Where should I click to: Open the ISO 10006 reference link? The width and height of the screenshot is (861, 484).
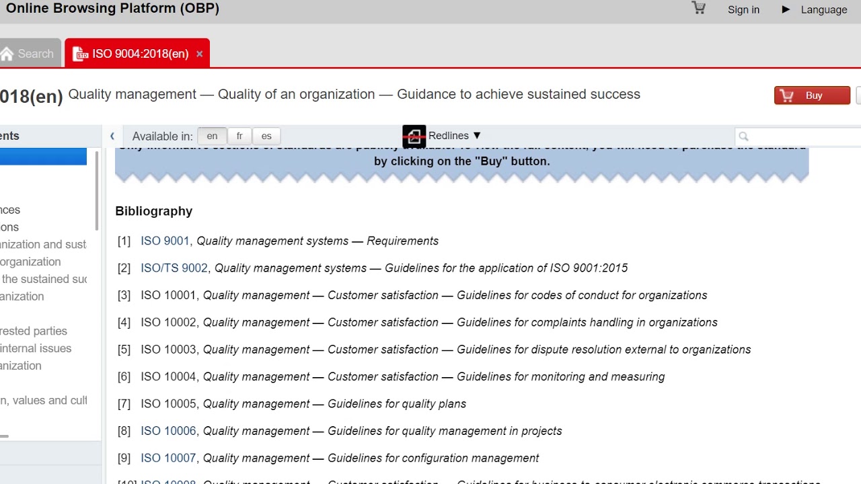[168, 431]
